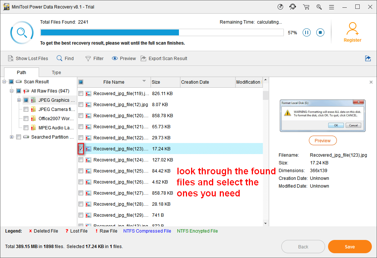Switch to the Type tab
377x258 pixels.
pos(56,72)
